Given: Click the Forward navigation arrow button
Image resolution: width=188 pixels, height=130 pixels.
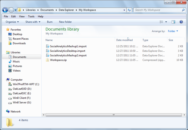Looking at the screenshot, I should pos(11,10).
